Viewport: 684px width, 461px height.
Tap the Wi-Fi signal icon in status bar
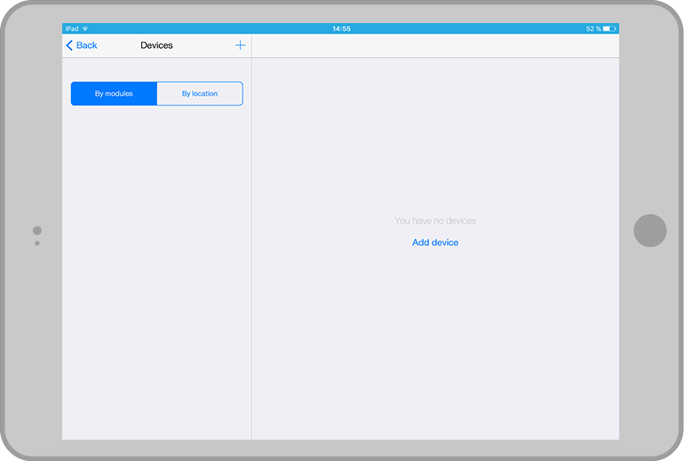pos(85,28)
